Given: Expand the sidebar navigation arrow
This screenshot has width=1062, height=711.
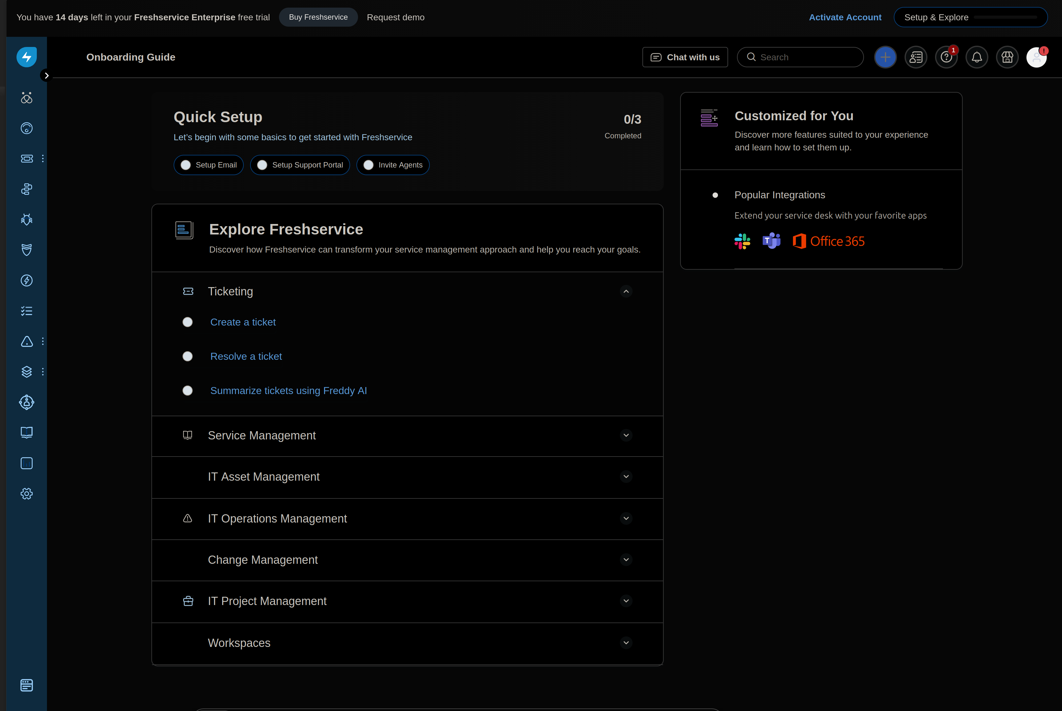Looking at the screenshot, I should (x=46, y=76).
